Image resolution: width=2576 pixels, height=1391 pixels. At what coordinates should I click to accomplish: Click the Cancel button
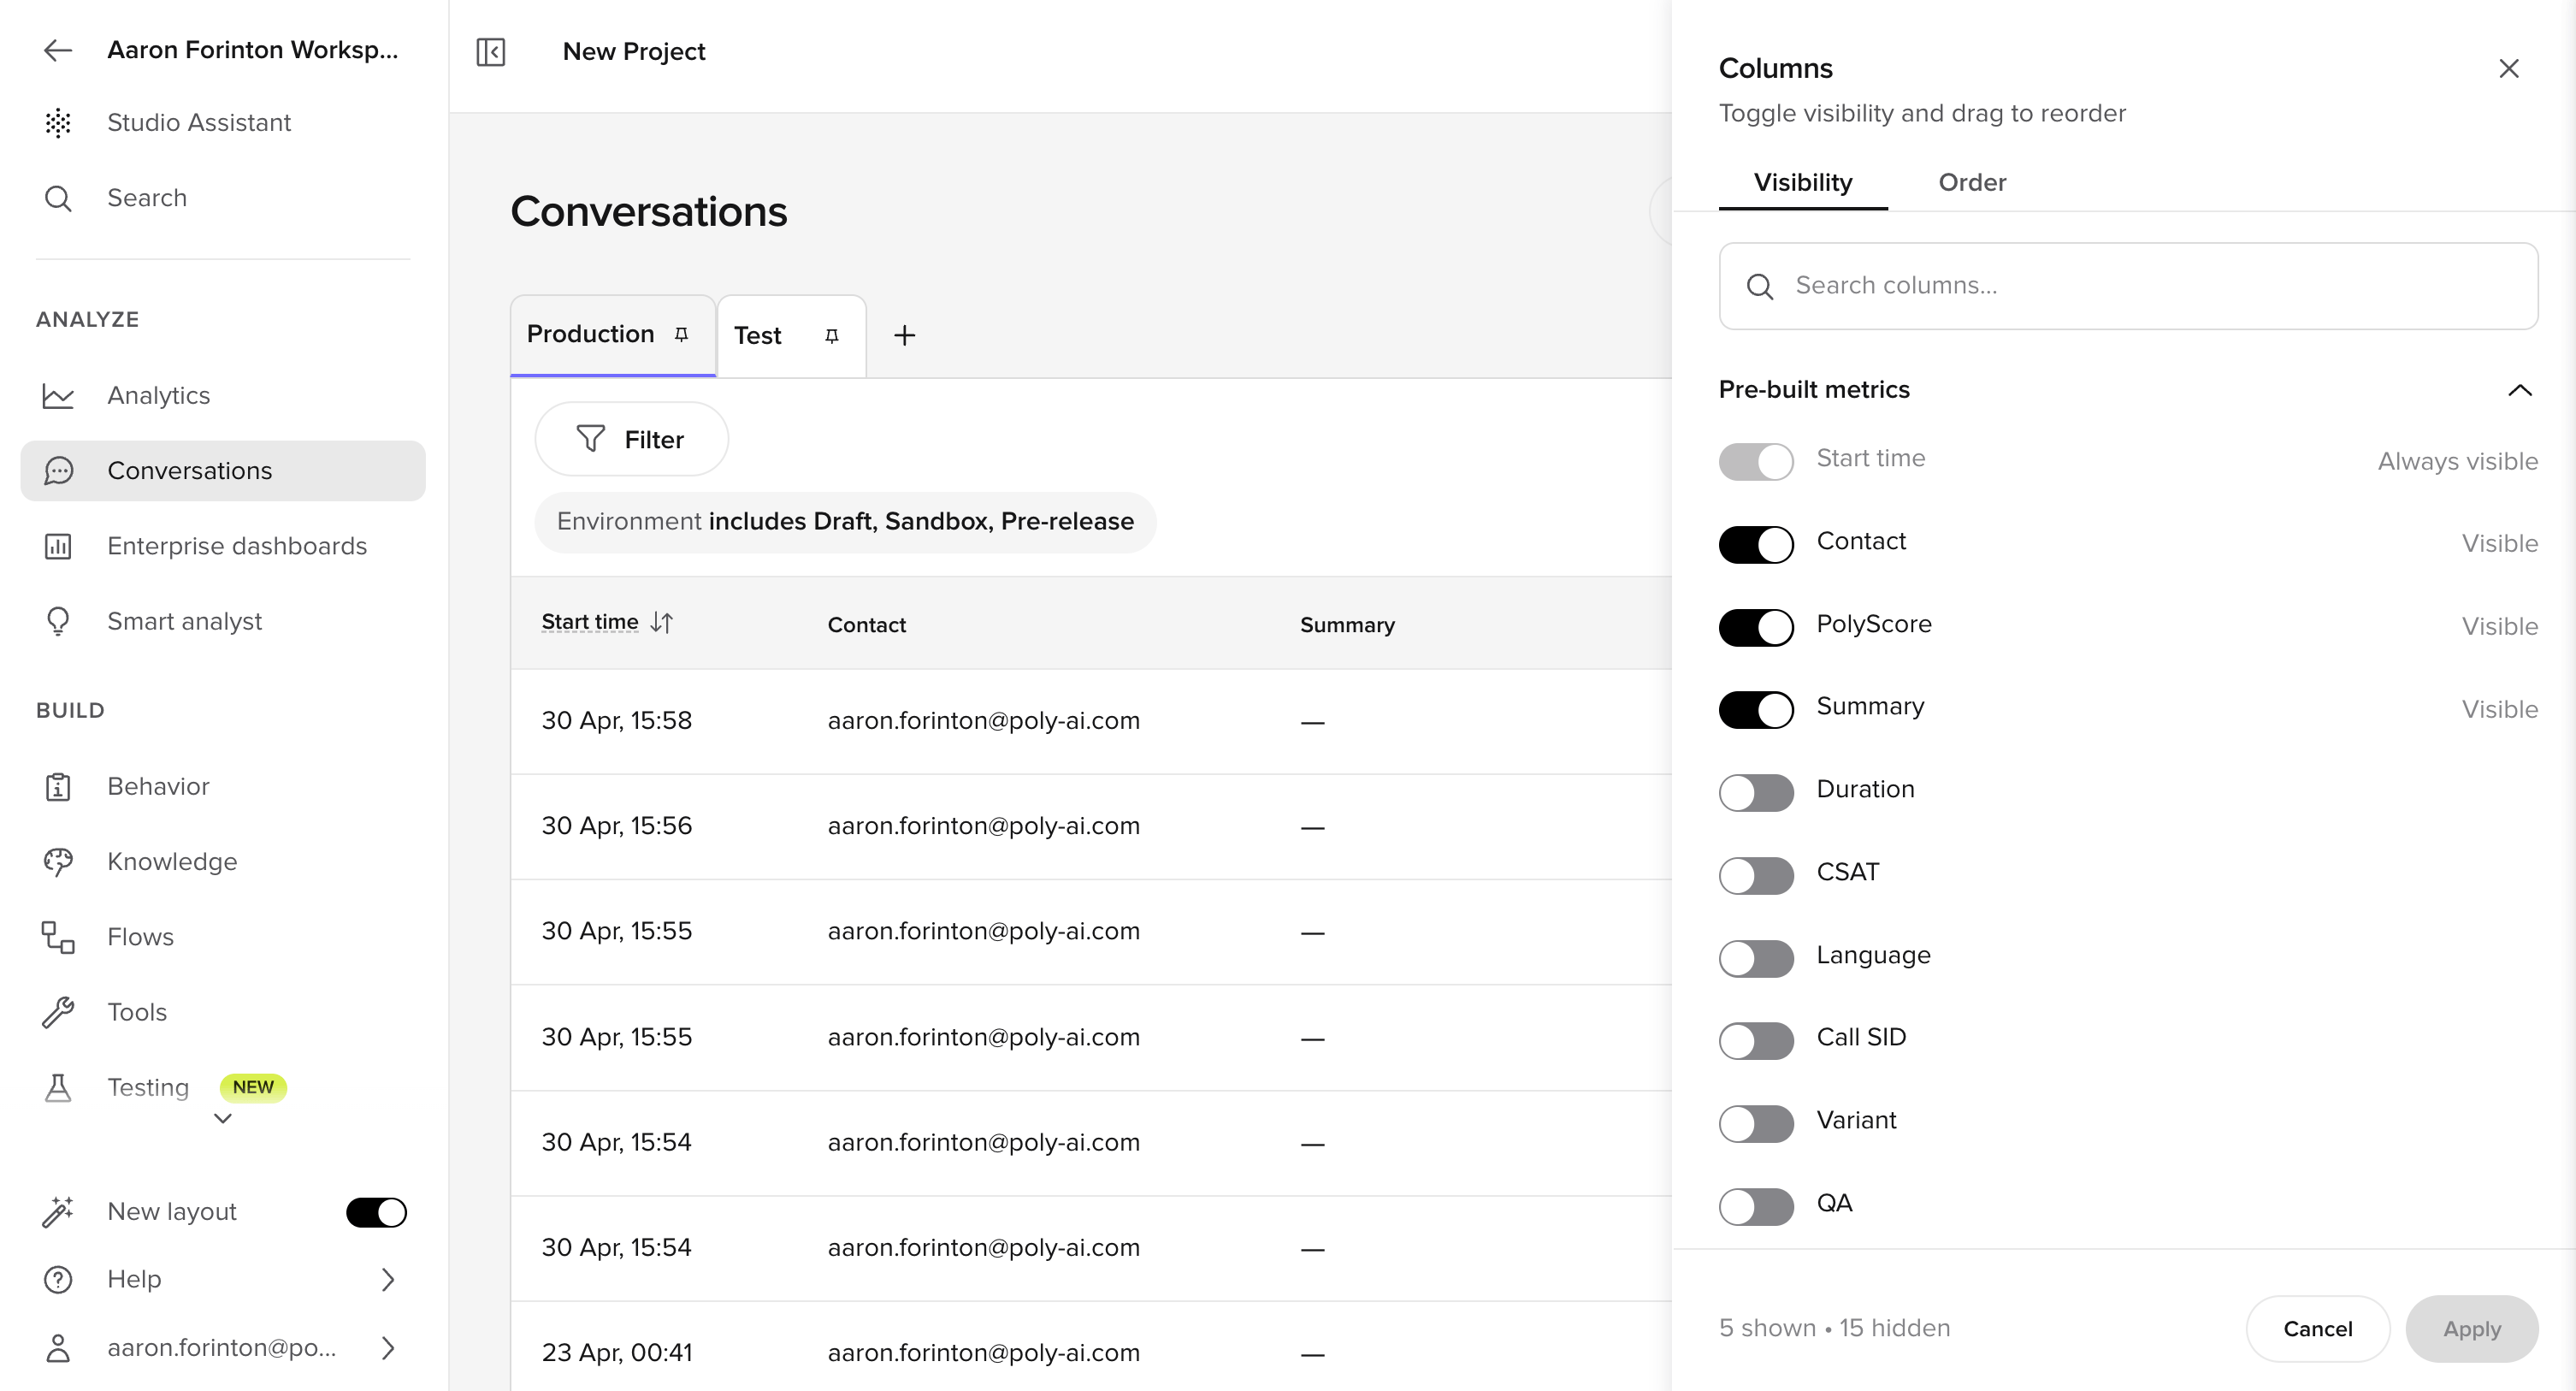(2317, 1329)
